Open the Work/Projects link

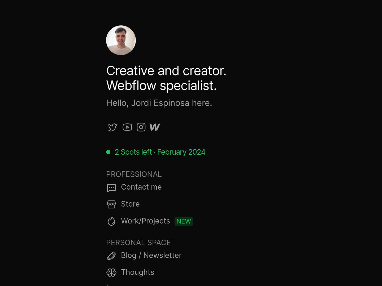tap(145, 221)
